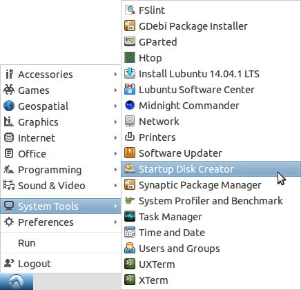The height and width of the screenshot is (290, 301).
Task: Open the Programming category
Action: pyautogui.click(x=61, y=170)
